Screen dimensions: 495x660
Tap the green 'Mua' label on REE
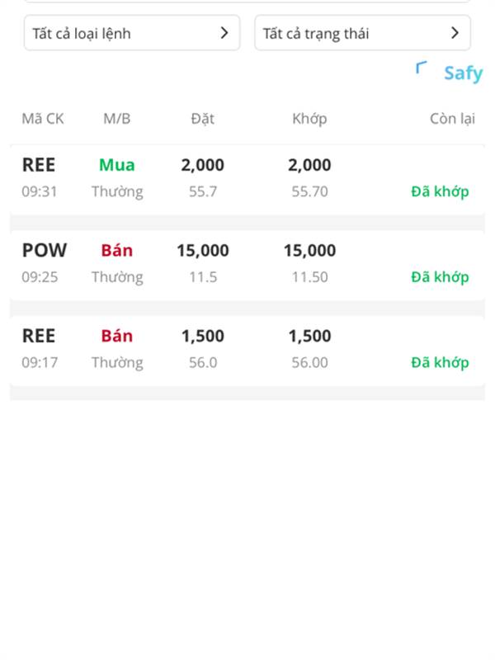[x=117, y=165]
